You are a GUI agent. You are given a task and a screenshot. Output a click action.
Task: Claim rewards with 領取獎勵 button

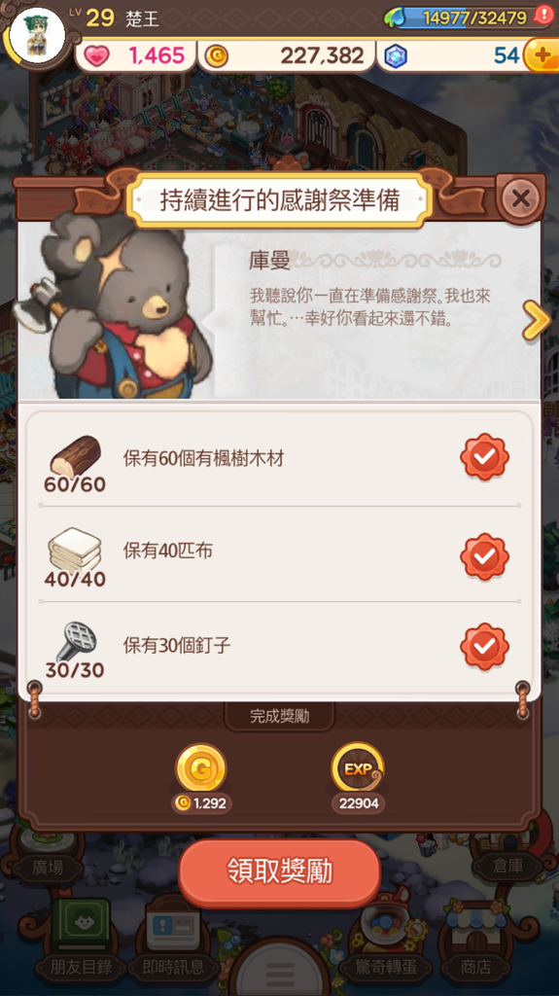[280, 872]
